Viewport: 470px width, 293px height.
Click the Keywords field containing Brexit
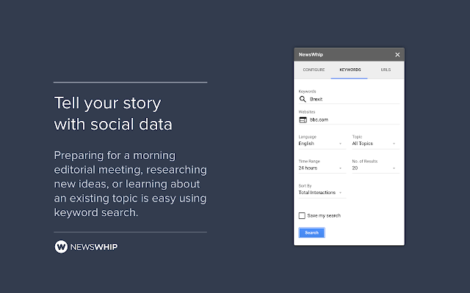(352, 98)
